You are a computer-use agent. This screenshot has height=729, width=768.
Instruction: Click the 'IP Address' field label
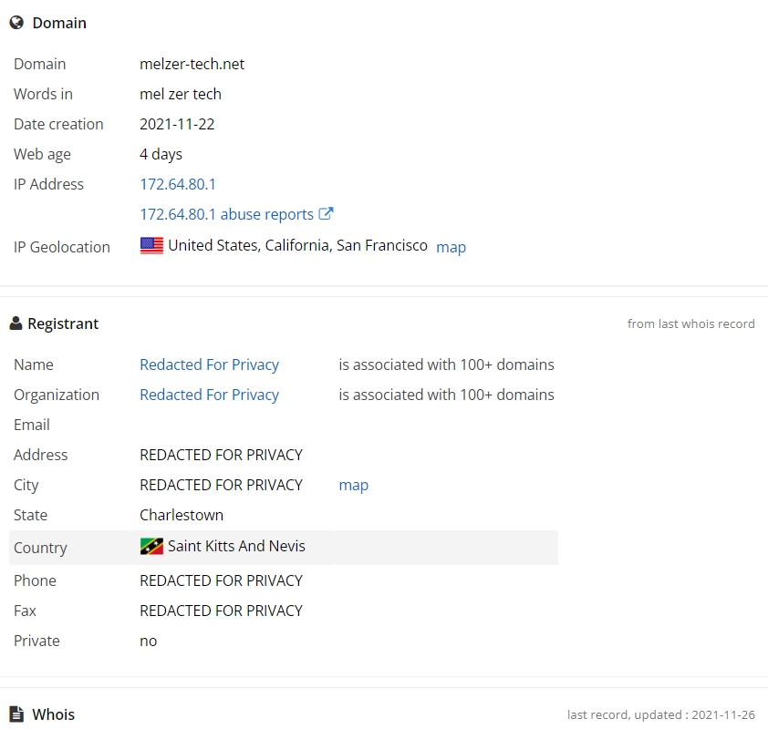click(x=48, y=184)
